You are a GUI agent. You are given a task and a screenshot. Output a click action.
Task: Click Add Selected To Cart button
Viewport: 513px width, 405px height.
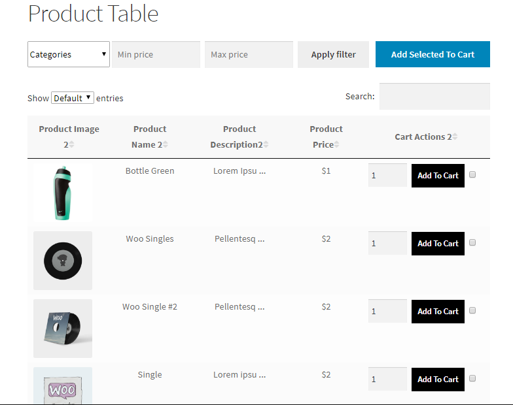coord(433,54)
